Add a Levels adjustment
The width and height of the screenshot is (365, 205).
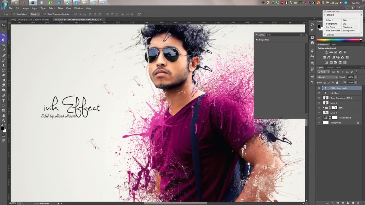pyautogui.click(x=331, y=52)
